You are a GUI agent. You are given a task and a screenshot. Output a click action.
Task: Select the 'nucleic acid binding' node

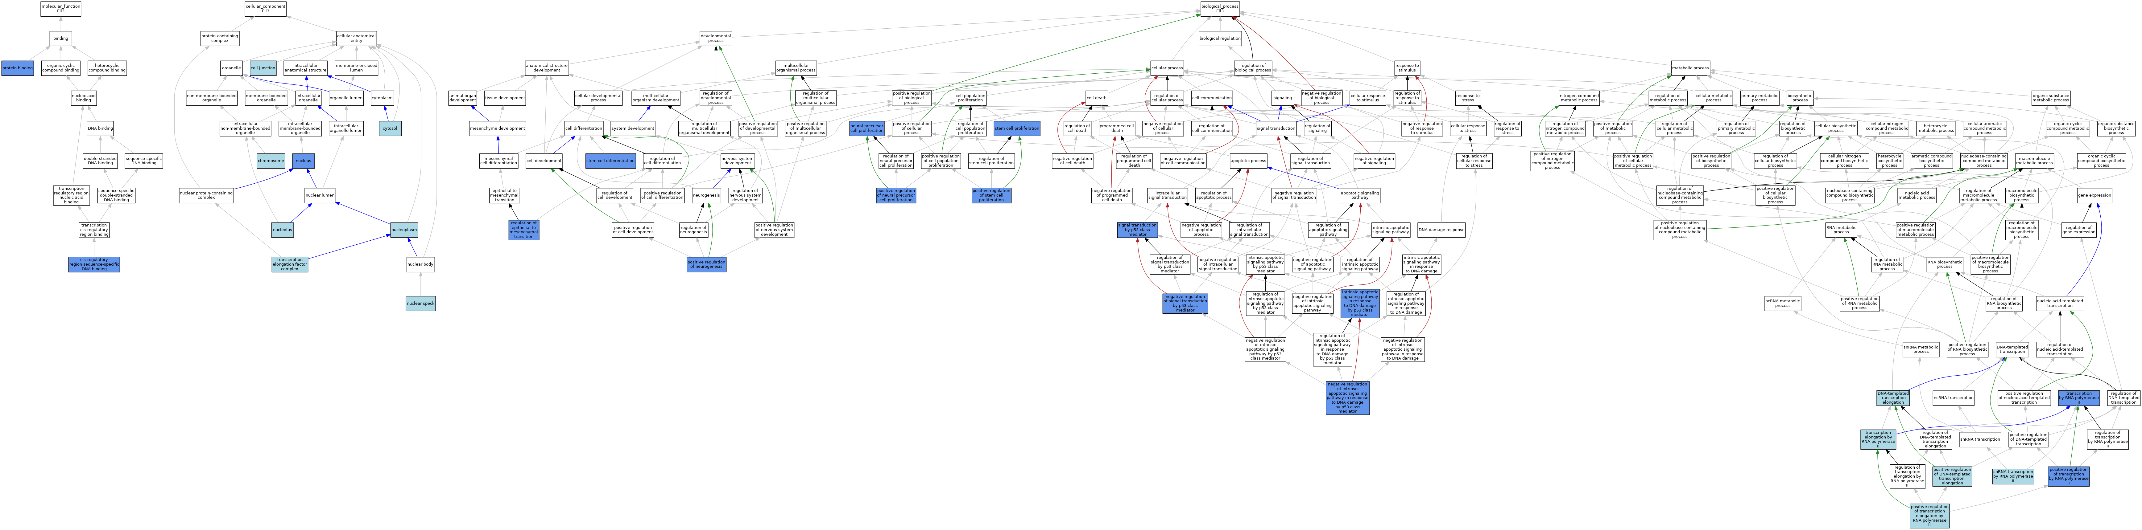point(84,98)
